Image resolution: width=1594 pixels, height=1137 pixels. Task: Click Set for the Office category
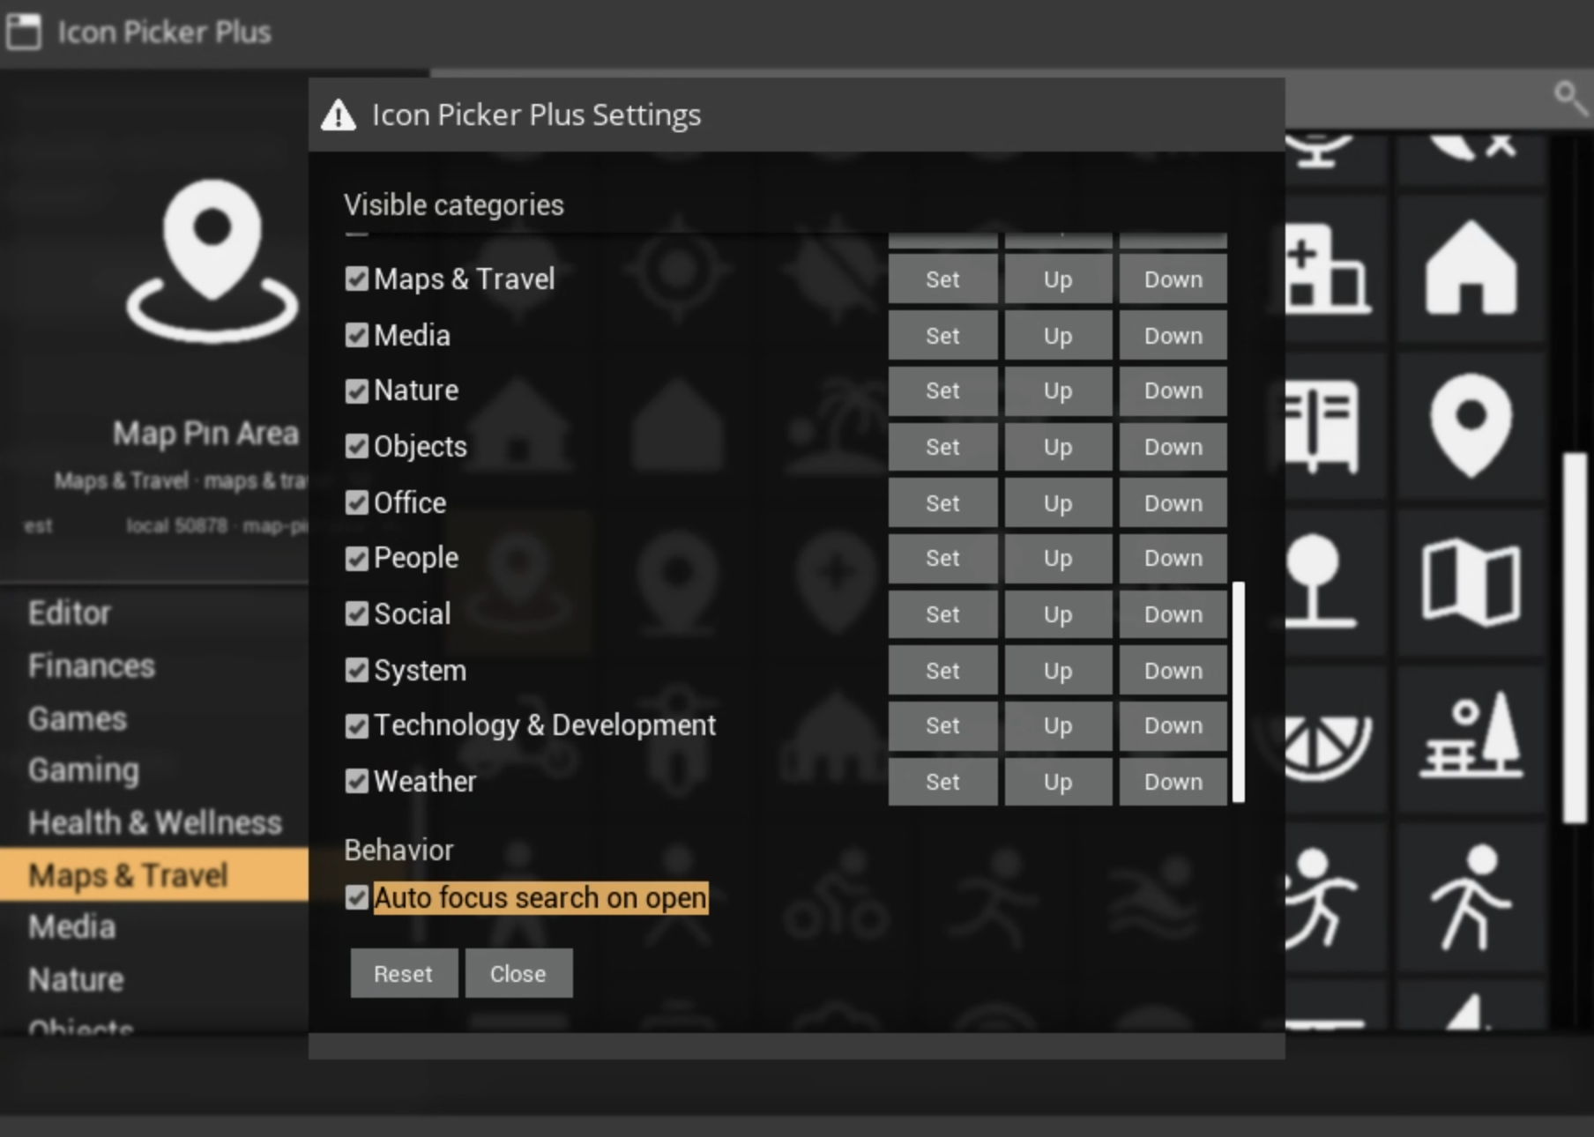coord(942,502)
